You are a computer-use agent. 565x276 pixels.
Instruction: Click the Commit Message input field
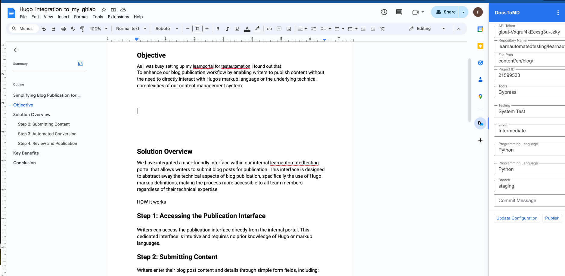tap(529, 200)
